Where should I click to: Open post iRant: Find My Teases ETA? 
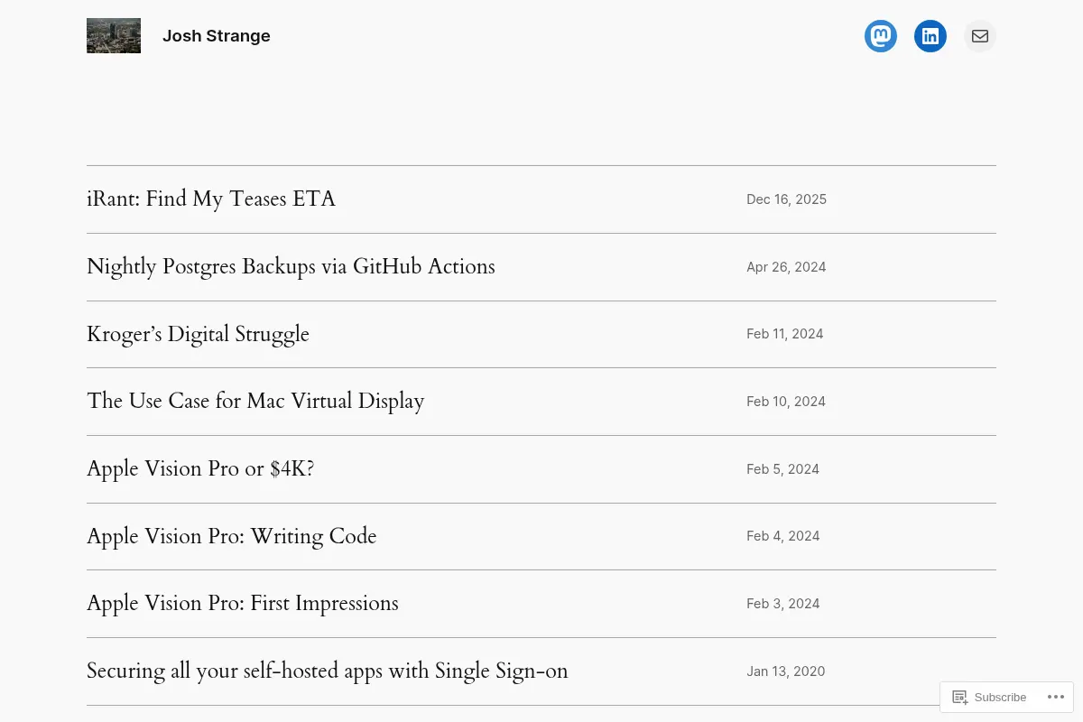point(211,199)
